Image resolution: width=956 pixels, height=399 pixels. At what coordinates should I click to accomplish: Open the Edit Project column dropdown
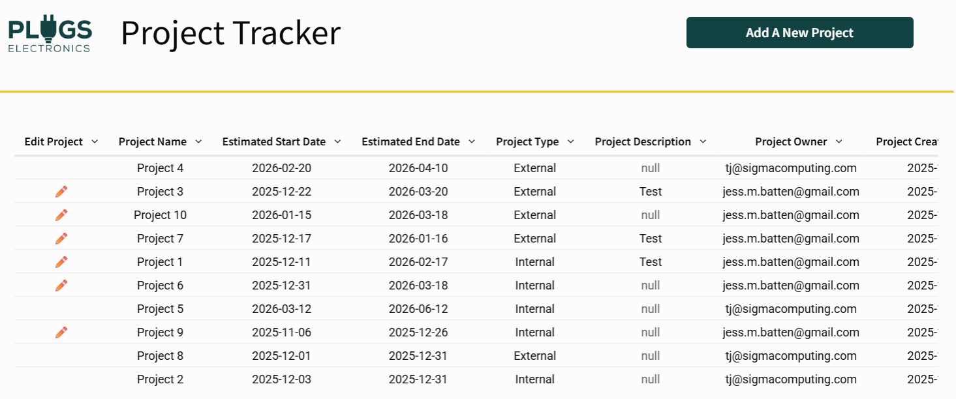pyautogui.click(x=95, y=141)
